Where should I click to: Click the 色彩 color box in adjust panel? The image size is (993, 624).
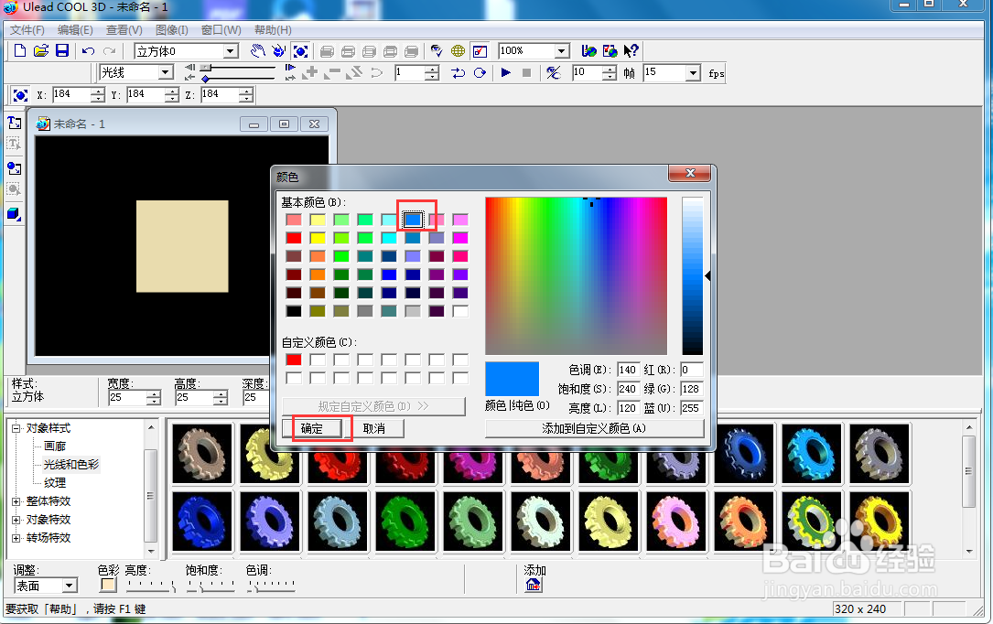tap(108, 585)
